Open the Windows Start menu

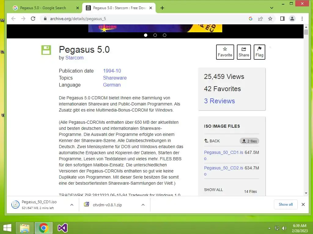click(x=7, y=228)
